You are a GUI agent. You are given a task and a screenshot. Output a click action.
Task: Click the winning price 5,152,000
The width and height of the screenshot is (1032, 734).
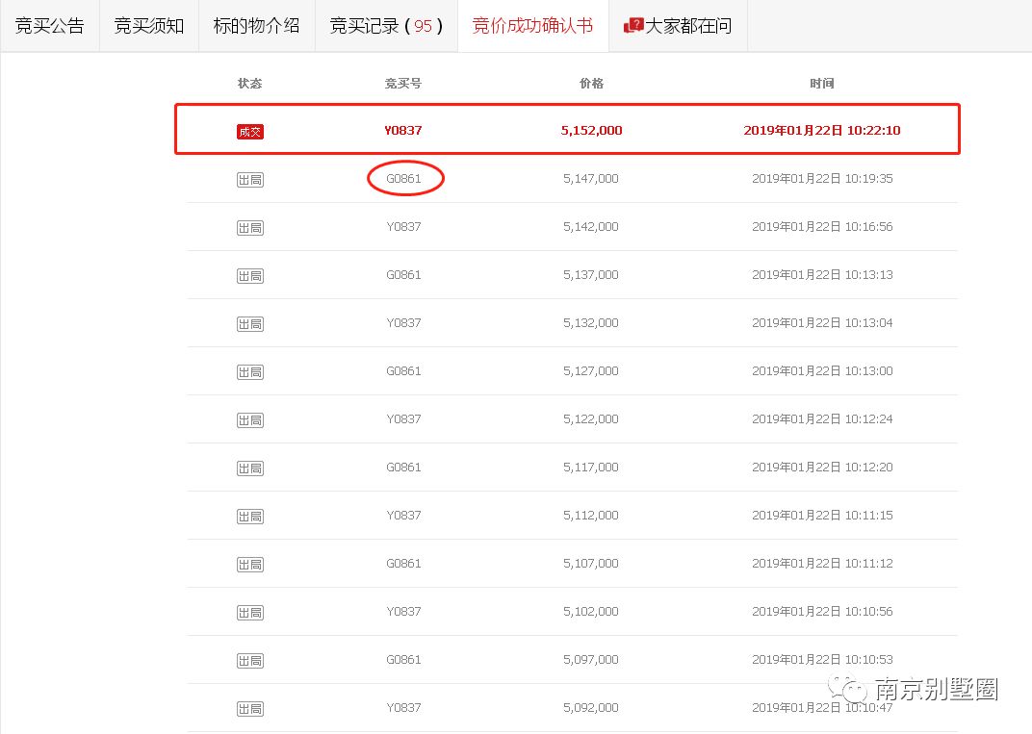590,132
